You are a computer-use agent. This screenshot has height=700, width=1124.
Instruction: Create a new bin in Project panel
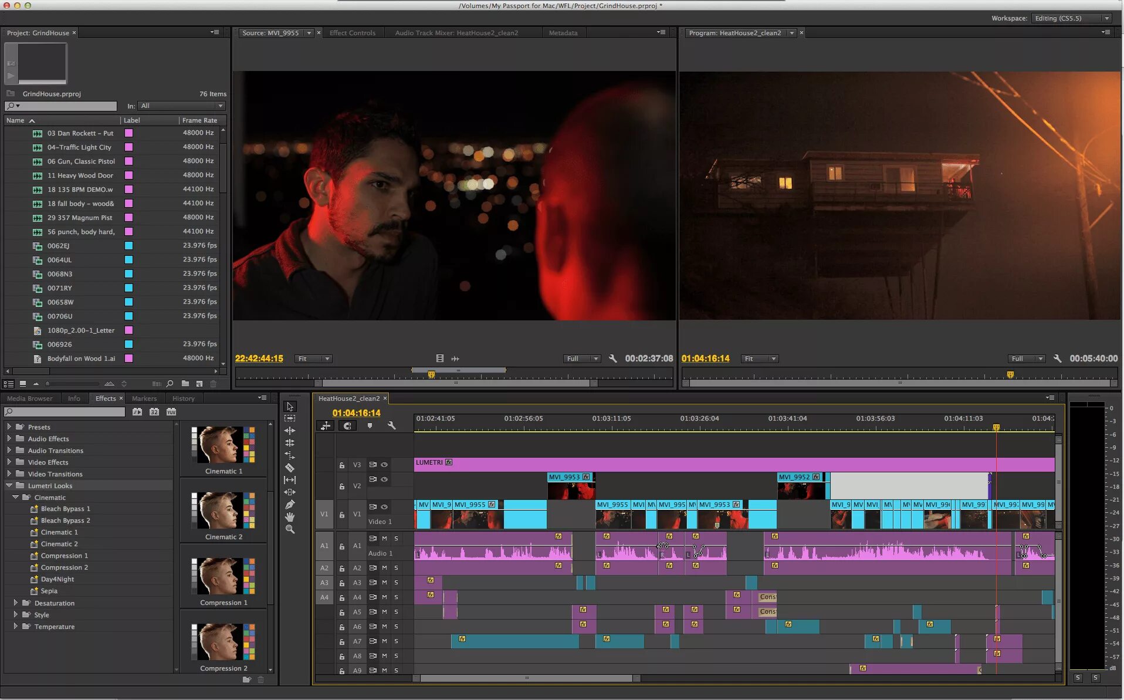185,384
